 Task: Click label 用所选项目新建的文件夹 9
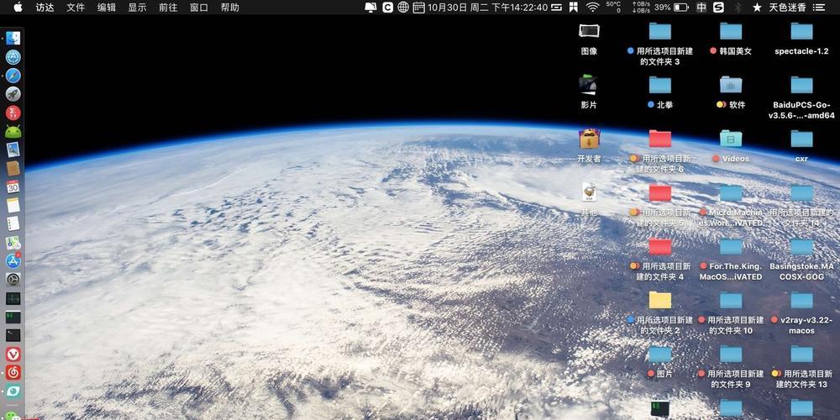coord(731,380)
